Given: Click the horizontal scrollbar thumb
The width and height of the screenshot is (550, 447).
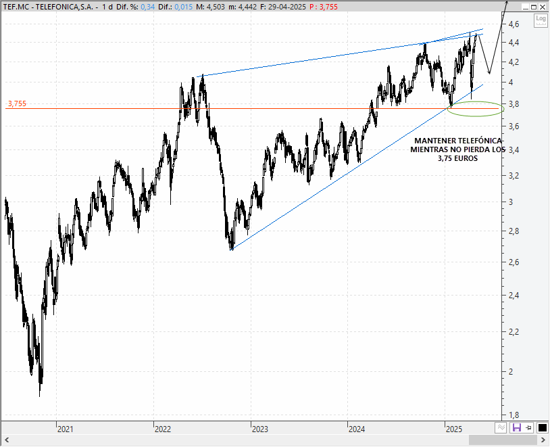Looking at the screenshot, I should [503, 440].
